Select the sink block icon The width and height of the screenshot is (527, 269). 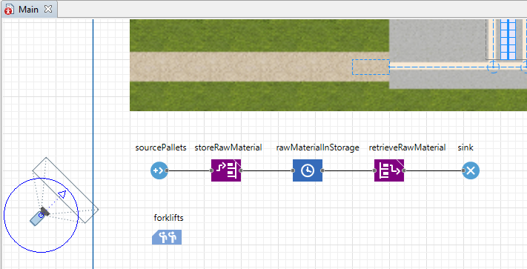471,170
